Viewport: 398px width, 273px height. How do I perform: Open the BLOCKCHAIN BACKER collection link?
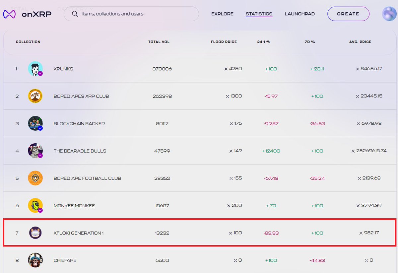[79, 123]
